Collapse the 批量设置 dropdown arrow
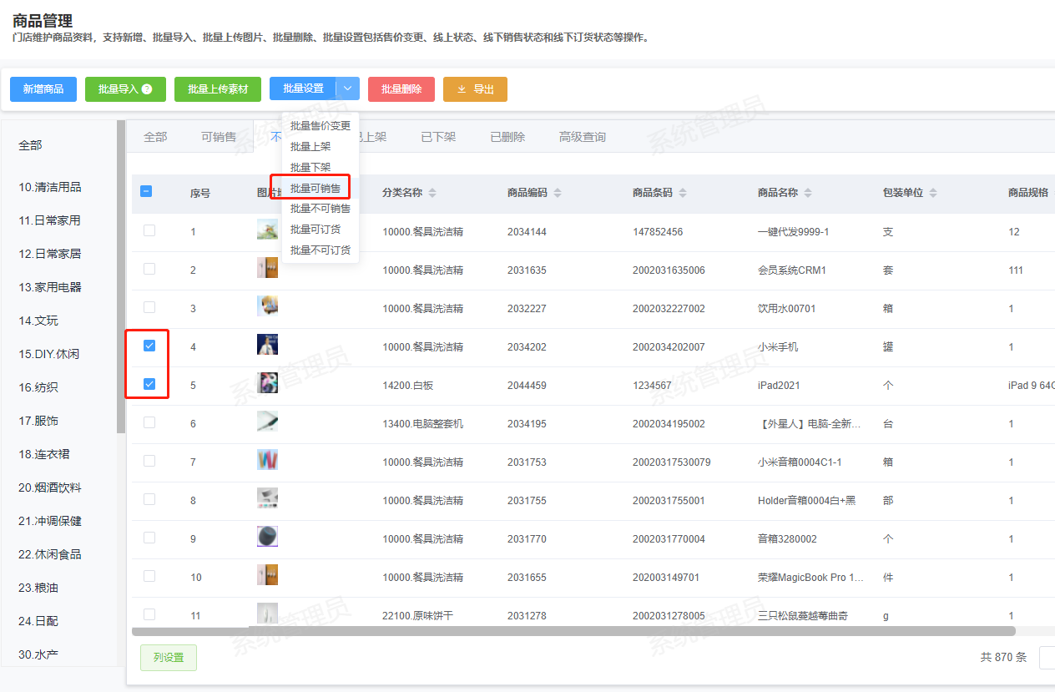The width and height of the screenshot is (1055, 692). pyautogui.click(x=348, y=89)
